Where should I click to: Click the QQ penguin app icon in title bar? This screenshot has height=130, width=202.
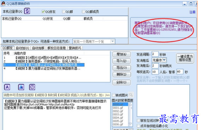click(x=3, y=3)
